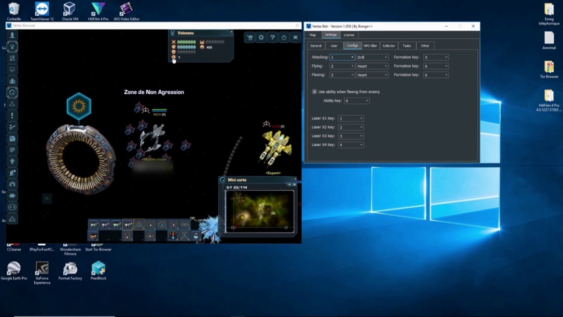
Task: Open the Attacking formation 'Drill' dropdown
Action: tap(372, 57)
